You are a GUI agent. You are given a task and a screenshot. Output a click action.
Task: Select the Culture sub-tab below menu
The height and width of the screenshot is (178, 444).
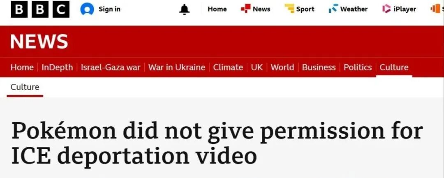click(x=25, y=87)
